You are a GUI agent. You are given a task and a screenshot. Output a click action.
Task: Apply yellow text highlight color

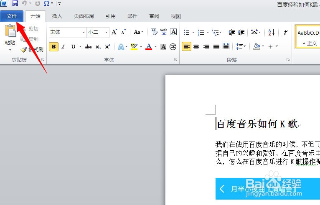point(134,47)
